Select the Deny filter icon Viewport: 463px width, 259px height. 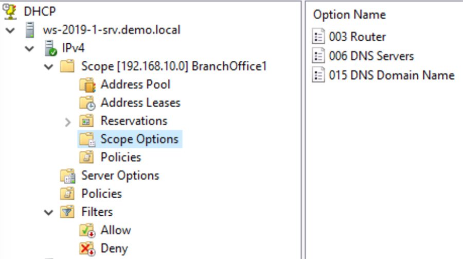[x=87, y=248]
